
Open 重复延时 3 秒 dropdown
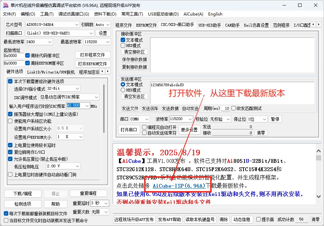click(100, 203)
